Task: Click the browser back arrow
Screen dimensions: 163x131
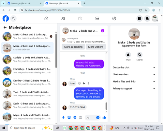Action: [4, 10]
